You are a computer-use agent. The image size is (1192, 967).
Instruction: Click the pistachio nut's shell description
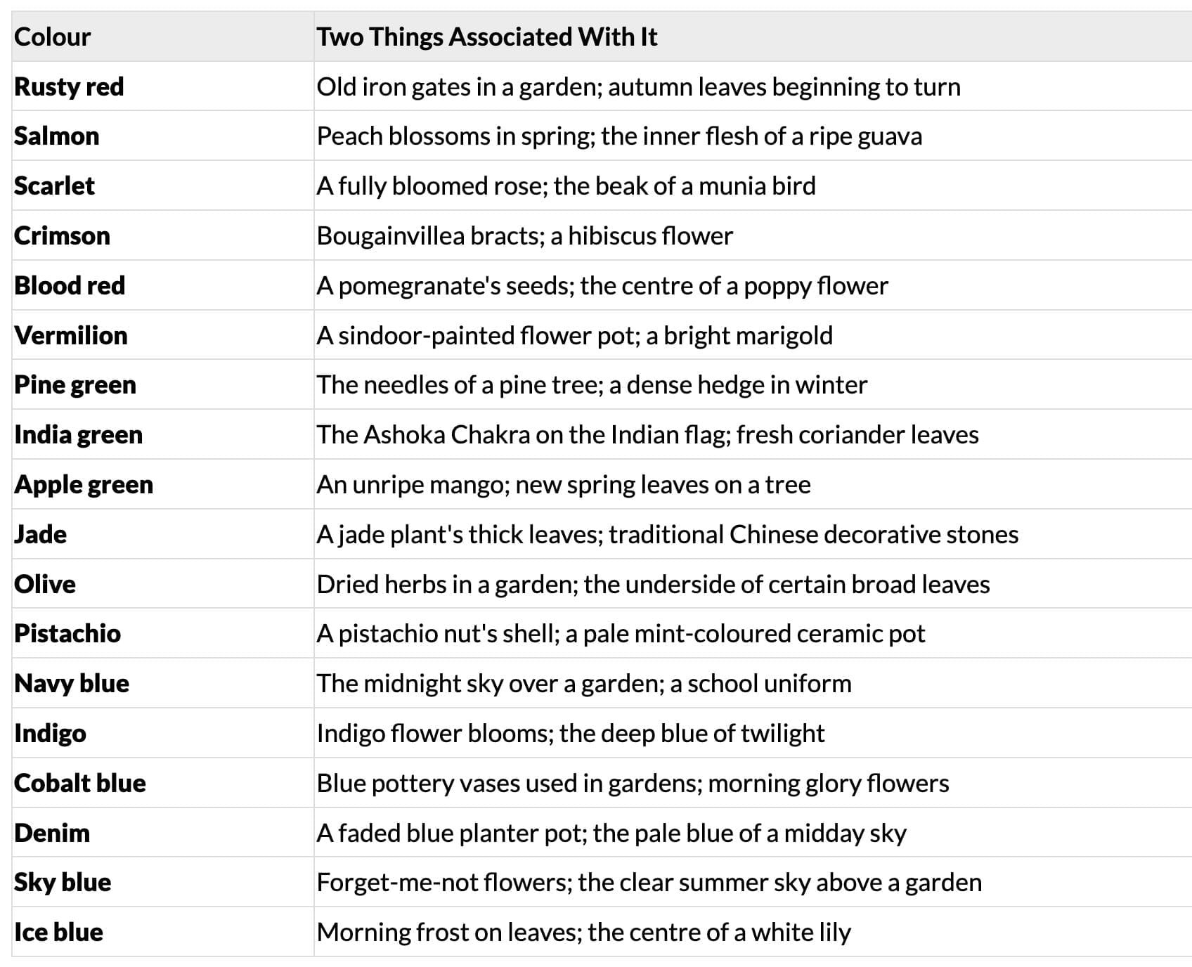click(621, 633)
